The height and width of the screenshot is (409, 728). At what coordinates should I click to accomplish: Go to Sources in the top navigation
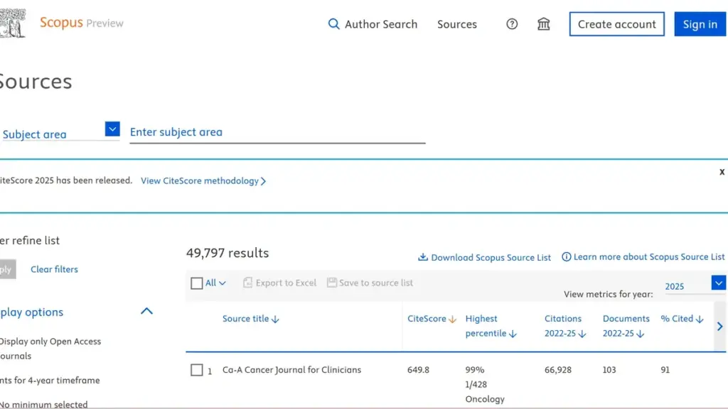pos(457,24)
